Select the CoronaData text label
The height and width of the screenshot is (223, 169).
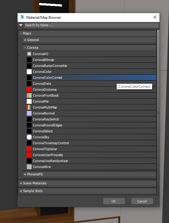coord(42,84)
